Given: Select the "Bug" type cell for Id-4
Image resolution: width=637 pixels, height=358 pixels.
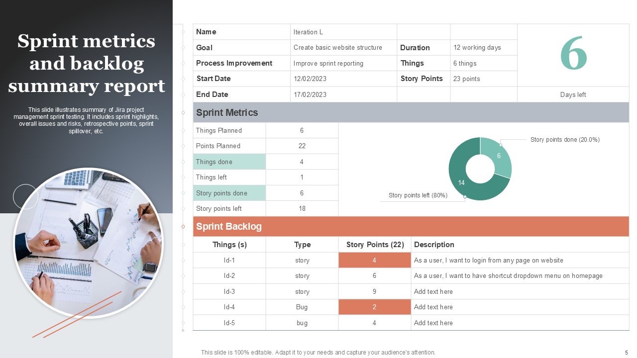Looking at the screenshot, I should pos(302,307).
